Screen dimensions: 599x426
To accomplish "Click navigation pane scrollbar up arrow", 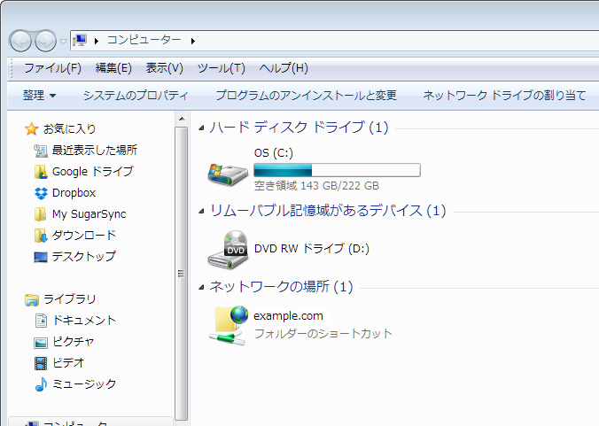I will 182,119.
